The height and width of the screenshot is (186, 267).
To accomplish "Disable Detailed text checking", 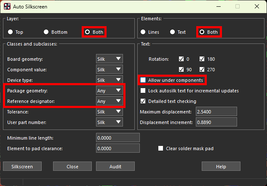I will pyautogui.click(x=143, y=101).
